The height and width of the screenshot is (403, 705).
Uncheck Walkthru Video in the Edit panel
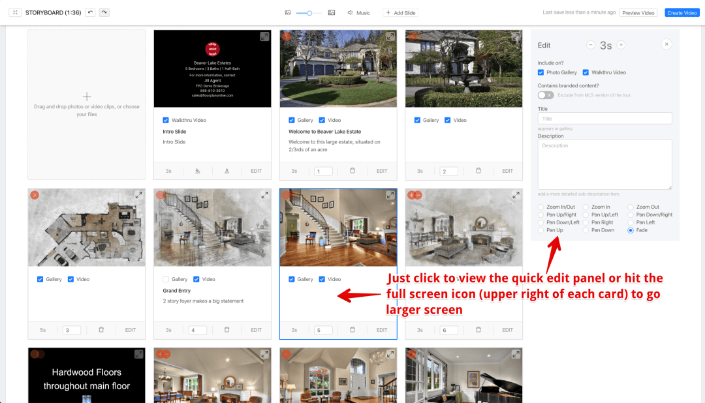click(586, 72)
